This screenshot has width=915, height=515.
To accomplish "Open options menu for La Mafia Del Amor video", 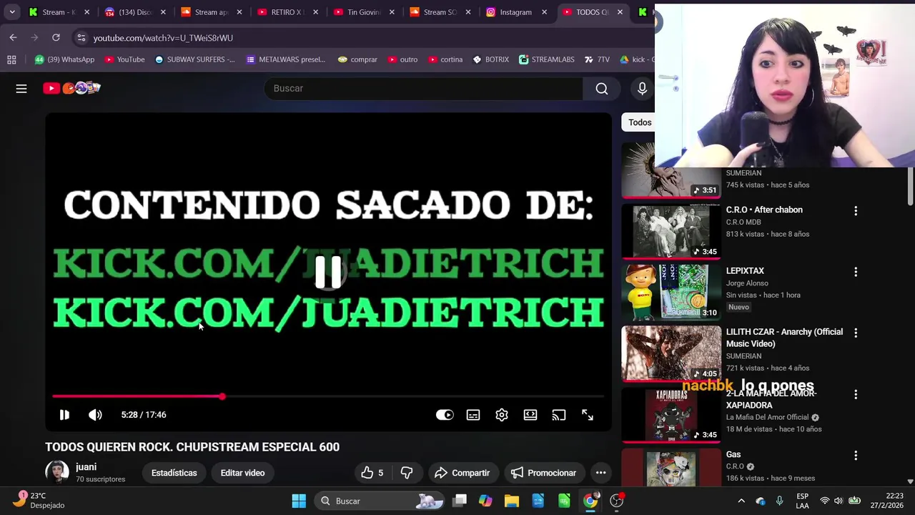I will coord(856,394).
